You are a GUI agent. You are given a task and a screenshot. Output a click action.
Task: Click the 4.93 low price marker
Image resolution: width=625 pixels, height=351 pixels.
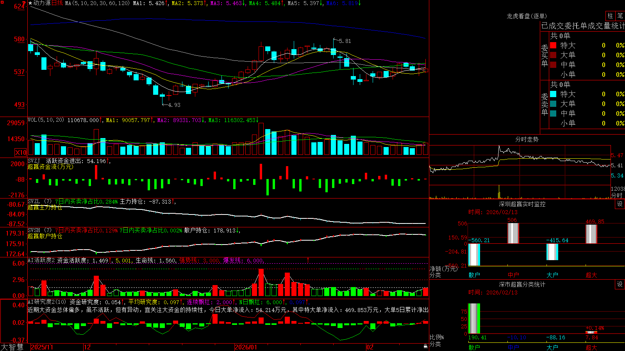(x=174, y=105)
